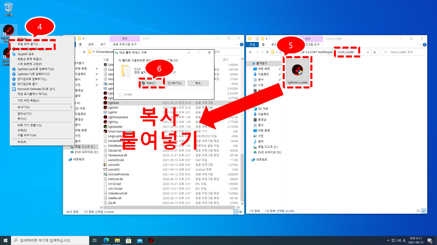Click refresh button in Crack_Loader window
Image resolution: width=437 pixels, height=245 pixels.
click(375, 52)
